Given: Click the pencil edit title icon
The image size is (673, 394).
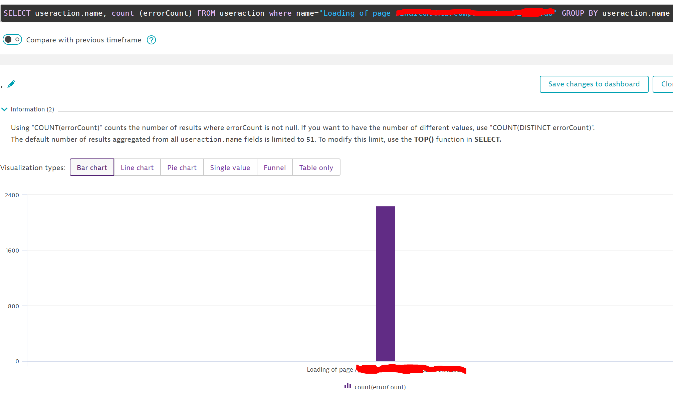Looking at the screenshot, I should click(x=11, y=84).
